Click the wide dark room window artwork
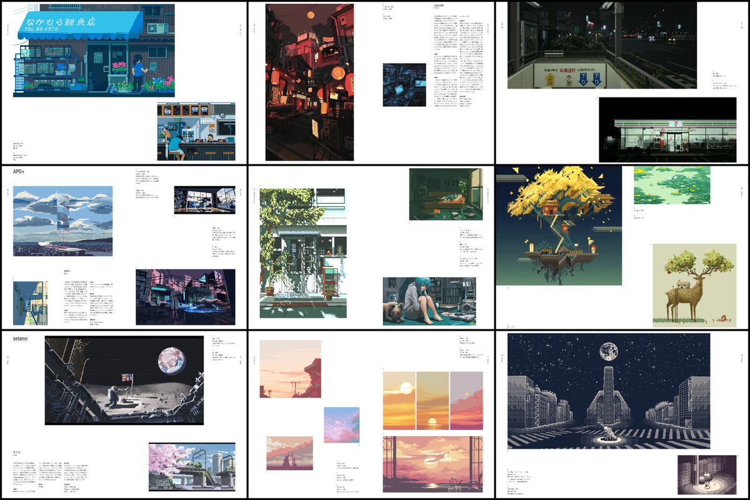The height and width of the screenshot is (500, 750). point(204,200)
